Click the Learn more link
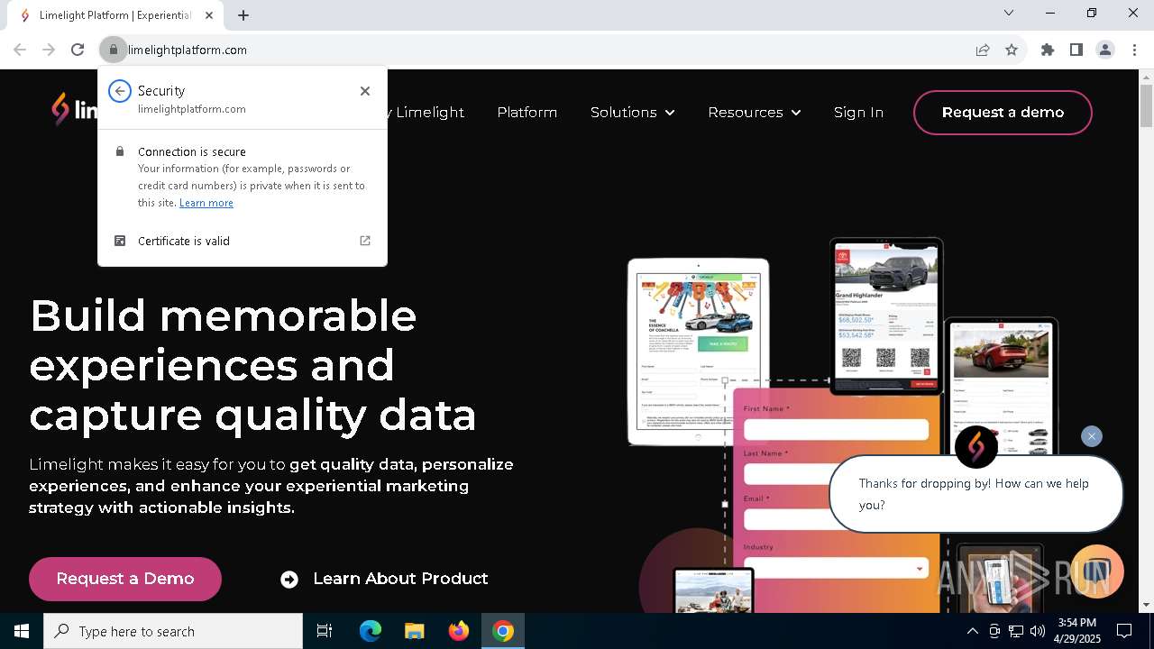The height and width of the screenshot is (649, 1154). 206,203
